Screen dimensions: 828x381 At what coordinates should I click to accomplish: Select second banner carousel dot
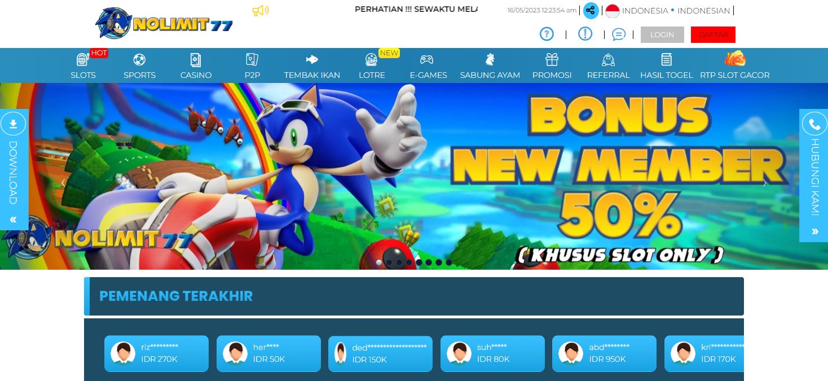389,262
